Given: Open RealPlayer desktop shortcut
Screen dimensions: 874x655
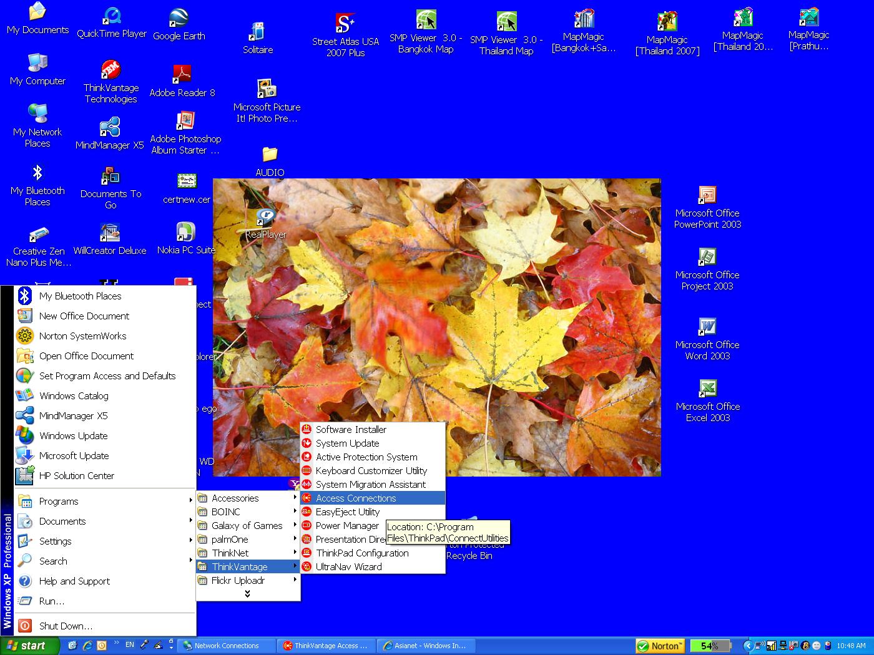Looking at the screenshot, I should tap(266, 223).
